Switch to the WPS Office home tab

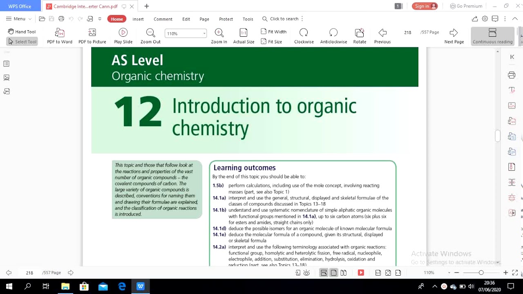pos(20,6)
